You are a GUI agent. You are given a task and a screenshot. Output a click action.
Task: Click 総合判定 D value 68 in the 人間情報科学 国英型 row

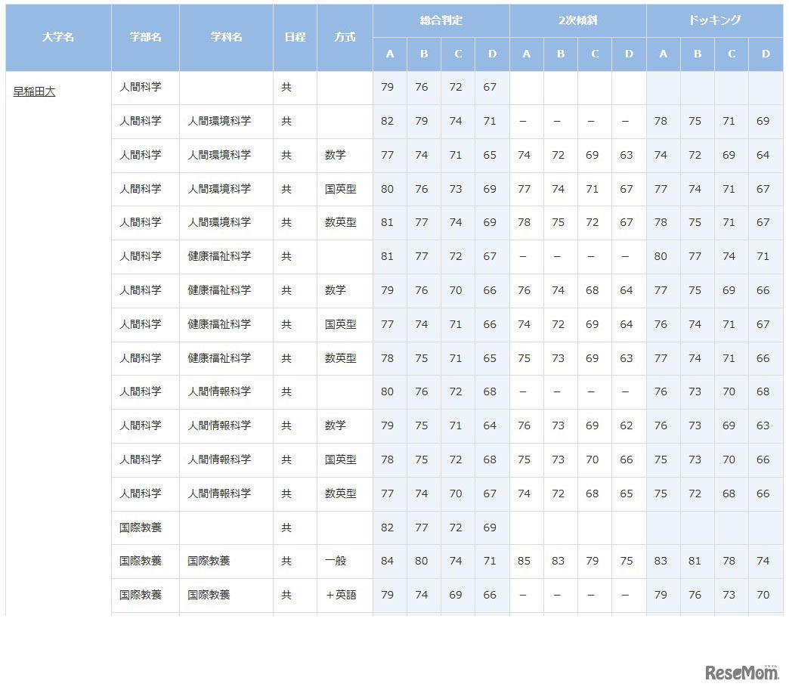click(x=490, y=459)
